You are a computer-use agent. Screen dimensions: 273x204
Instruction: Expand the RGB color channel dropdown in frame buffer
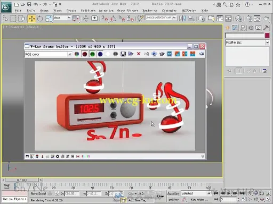click(70, 54)
